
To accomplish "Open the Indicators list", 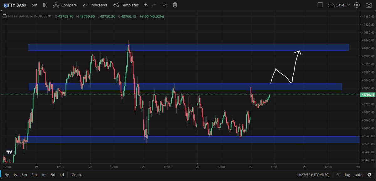I will 95,5.
